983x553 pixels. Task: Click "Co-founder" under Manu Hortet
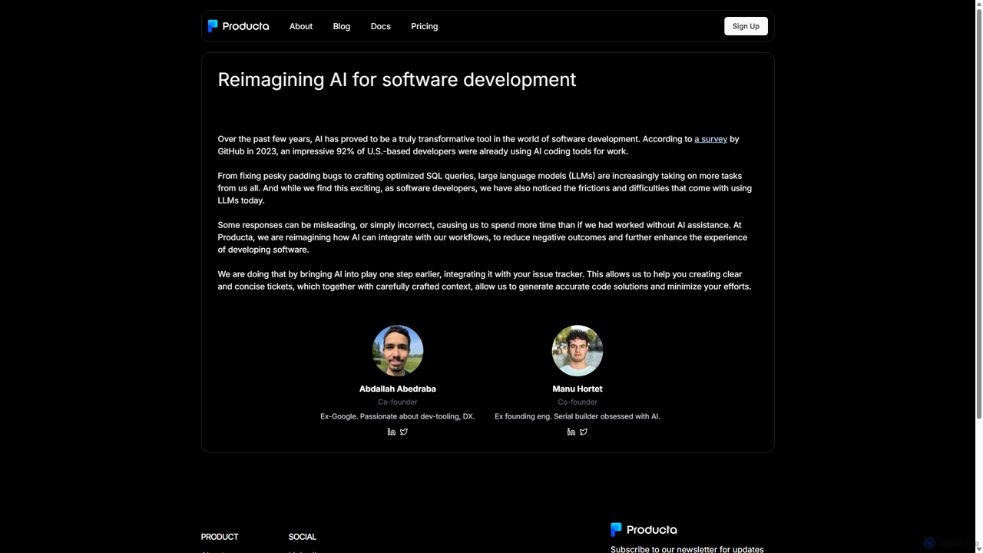(578, 402)
